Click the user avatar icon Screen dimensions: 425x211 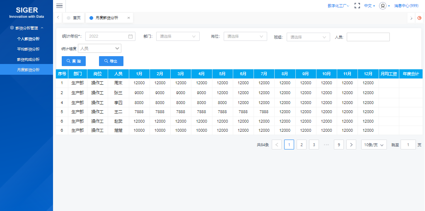coord(382,6)
